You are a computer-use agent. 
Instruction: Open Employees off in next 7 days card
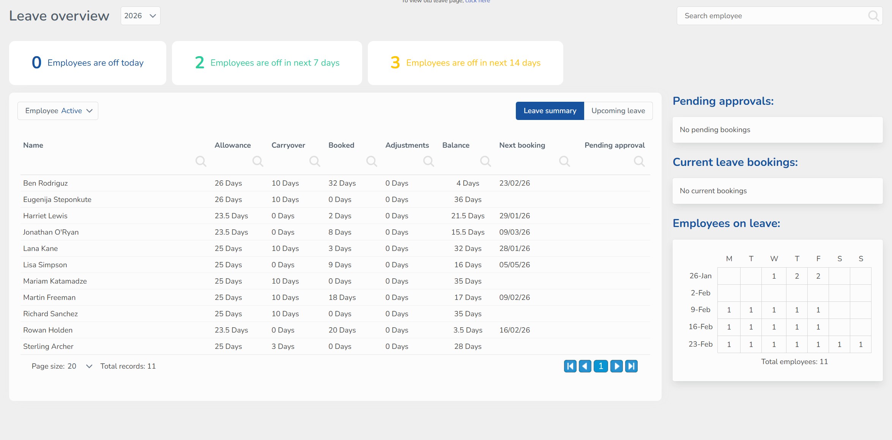pyautogui.click(x=267, y=63)
